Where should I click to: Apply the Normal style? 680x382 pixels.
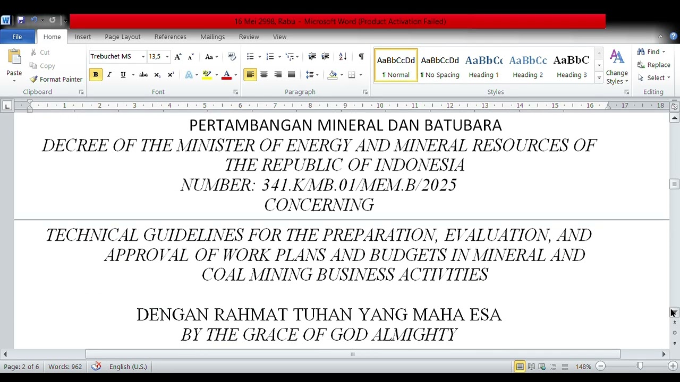(x=396, y=66)
